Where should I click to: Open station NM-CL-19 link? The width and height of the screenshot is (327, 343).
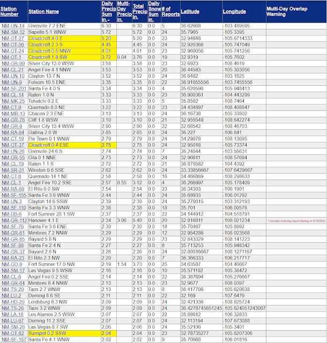click(12, 164)
